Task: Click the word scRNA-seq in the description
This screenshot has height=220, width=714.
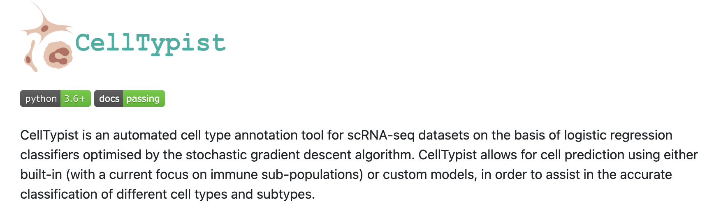Action: (380, 135)
